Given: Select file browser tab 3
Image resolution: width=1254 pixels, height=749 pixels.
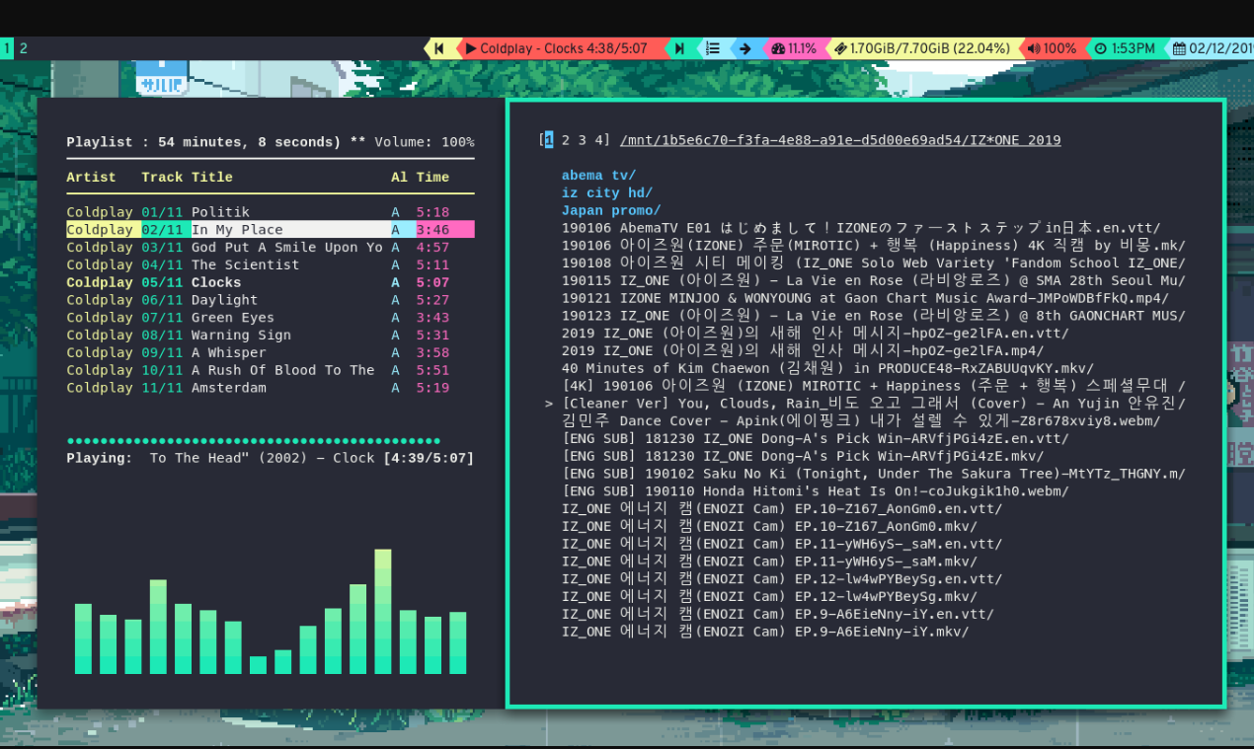Looking at the screenshot, I should 583,140.
